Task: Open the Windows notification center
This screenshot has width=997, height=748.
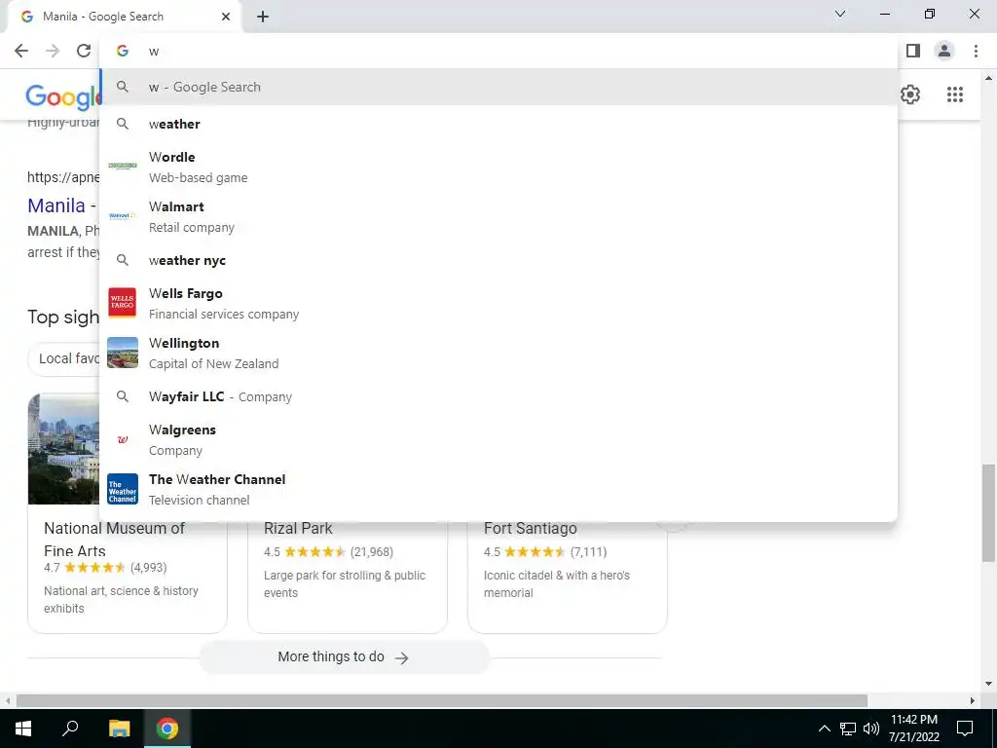Action: (965, 729)
